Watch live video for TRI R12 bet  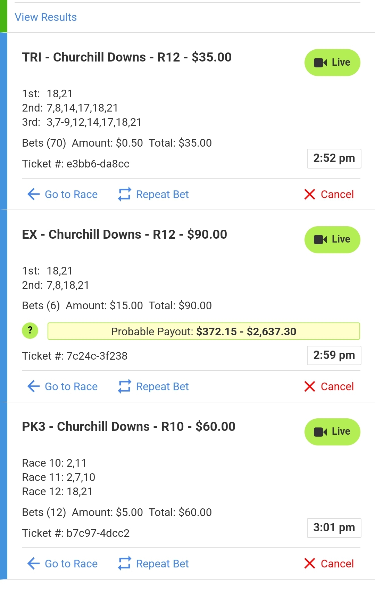click(332, 63)
